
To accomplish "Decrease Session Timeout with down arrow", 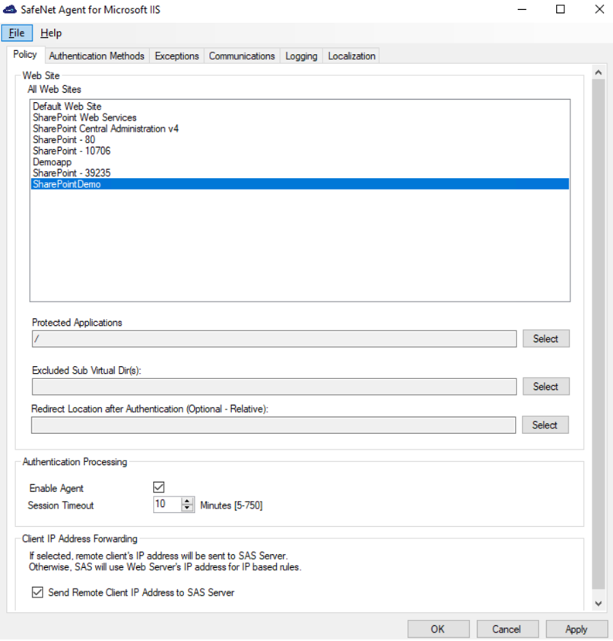I will (188, 509).
